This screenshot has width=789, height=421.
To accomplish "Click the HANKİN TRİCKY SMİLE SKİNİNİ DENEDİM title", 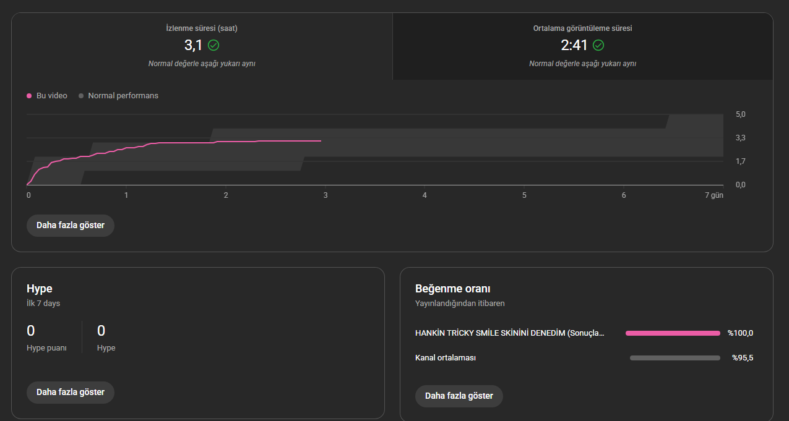I will [x=510, y=333].
